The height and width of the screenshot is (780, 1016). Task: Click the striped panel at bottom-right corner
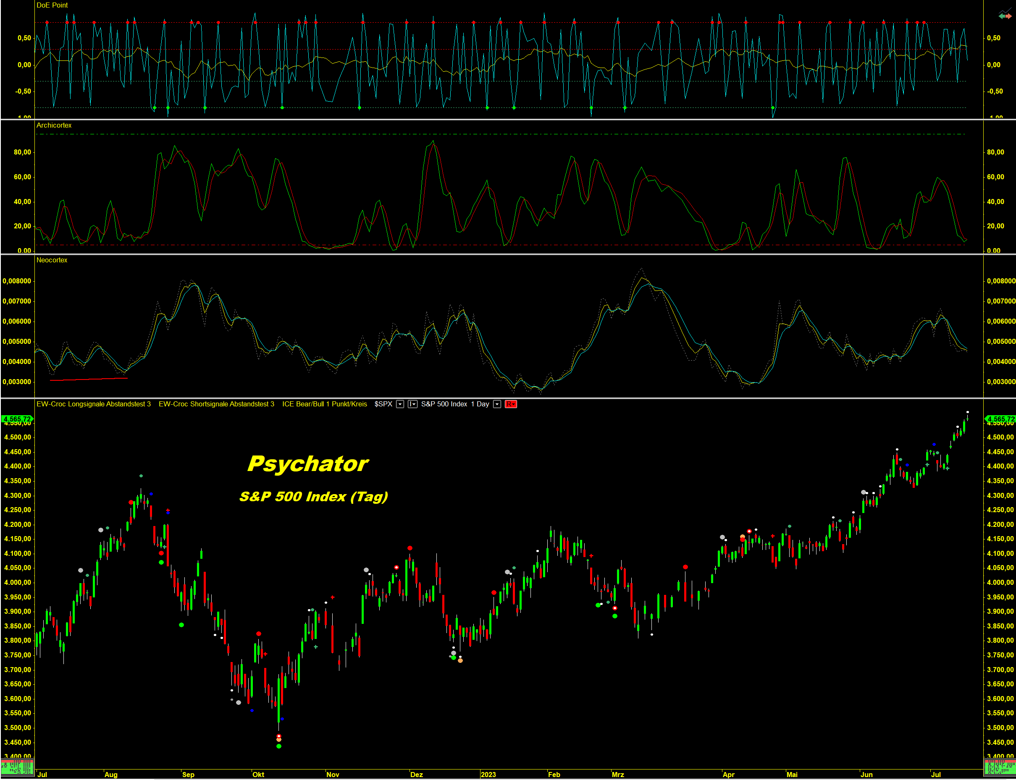click(999, 768)
